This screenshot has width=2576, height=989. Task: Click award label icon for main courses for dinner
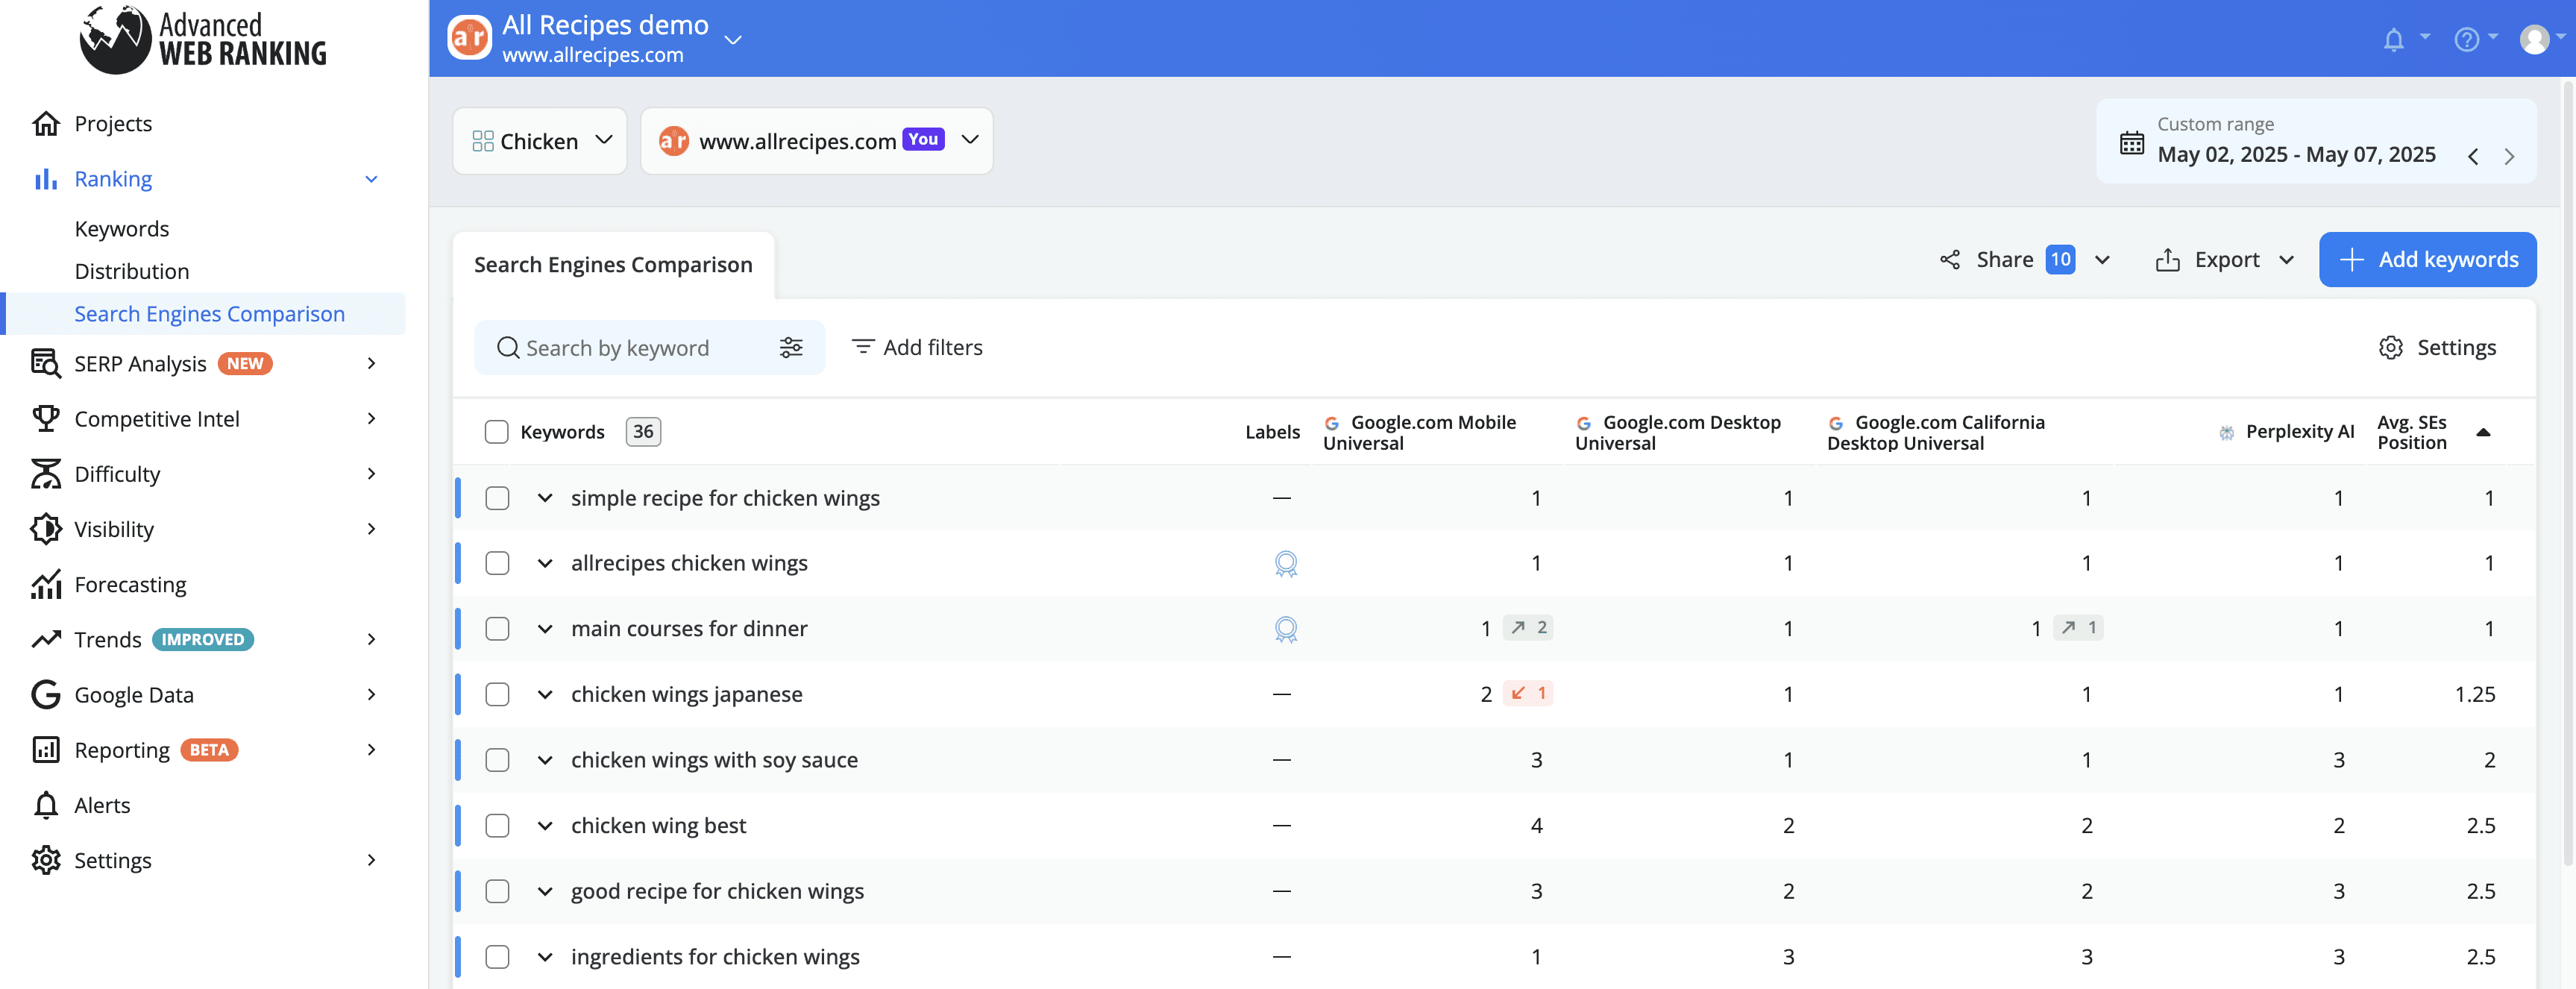[x=1285, y=629]
